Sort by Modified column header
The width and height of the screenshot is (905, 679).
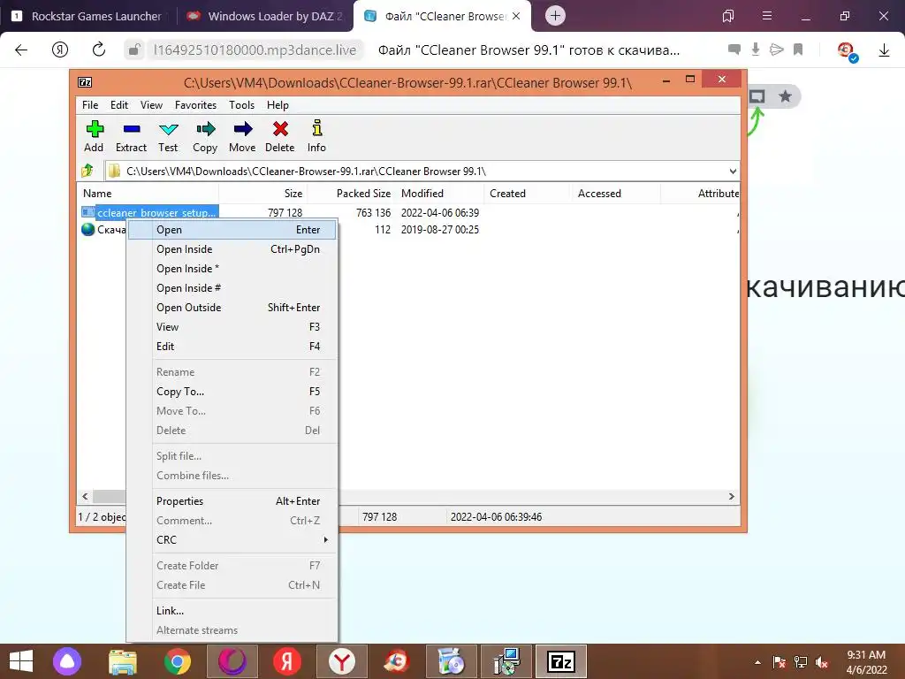click(x=440, y=194)
